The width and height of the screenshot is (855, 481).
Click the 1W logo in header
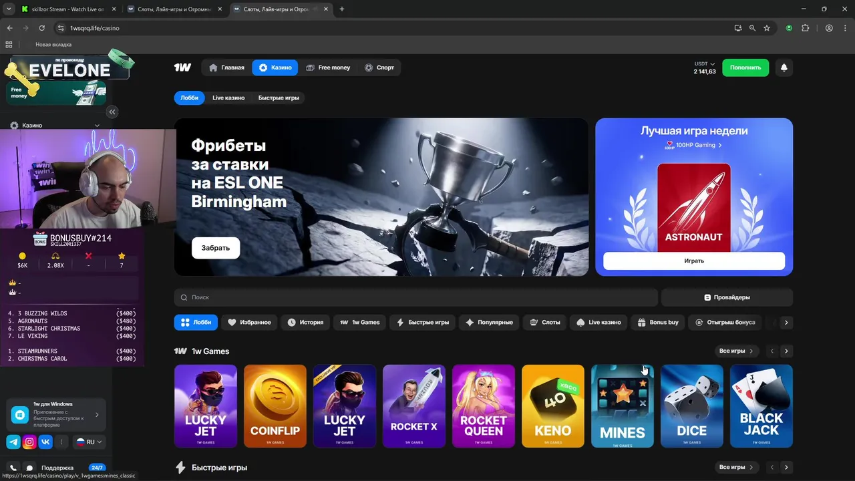(182, 67)
